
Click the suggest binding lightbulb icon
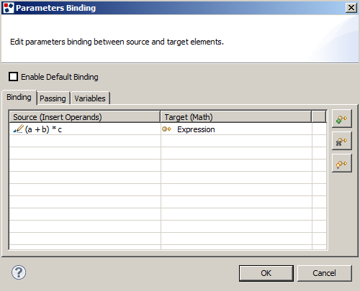pos(342,164)
